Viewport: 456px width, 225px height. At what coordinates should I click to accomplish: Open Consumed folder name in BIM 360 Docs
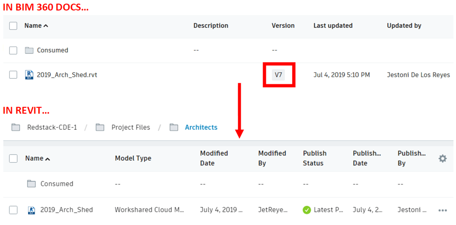click(x=52, y=50)
